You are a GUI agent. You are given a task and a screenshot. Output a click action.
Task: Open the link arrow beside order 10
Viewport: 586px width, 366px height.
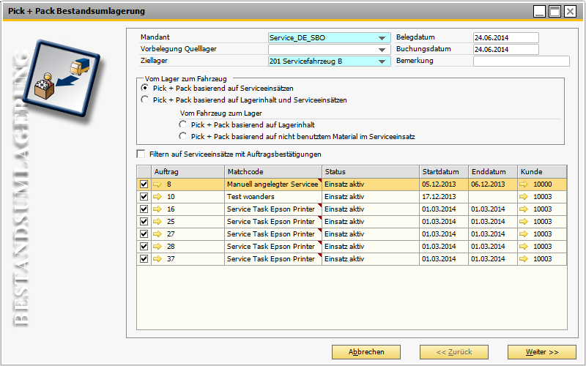tap(157, 197)
